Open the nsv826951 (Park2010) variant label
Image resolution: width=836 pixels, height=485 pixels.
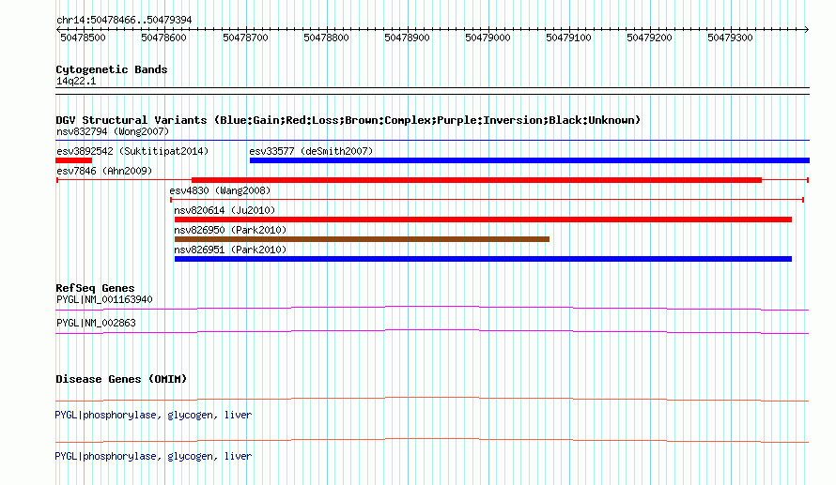(x=230, y=250)
